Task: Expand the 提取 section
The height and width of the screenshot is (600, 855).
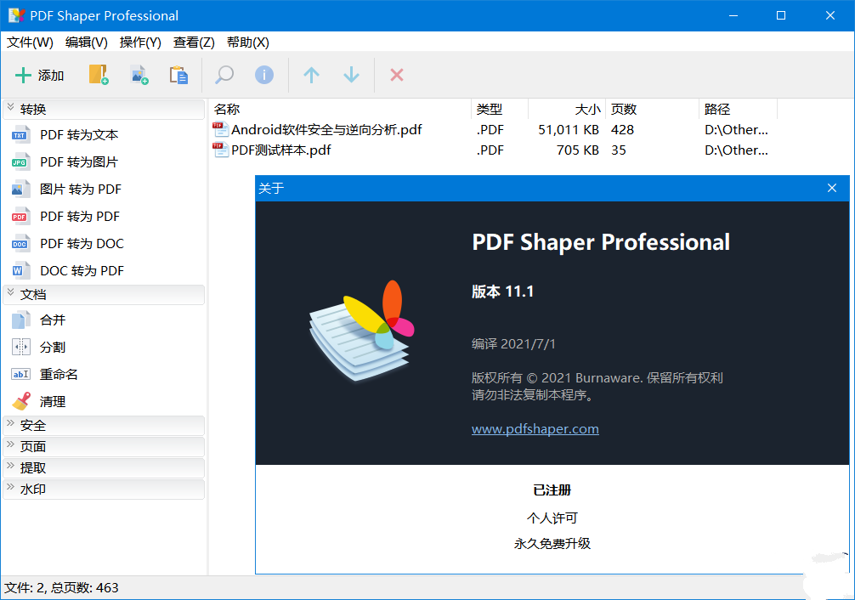Action: point(104,467)
